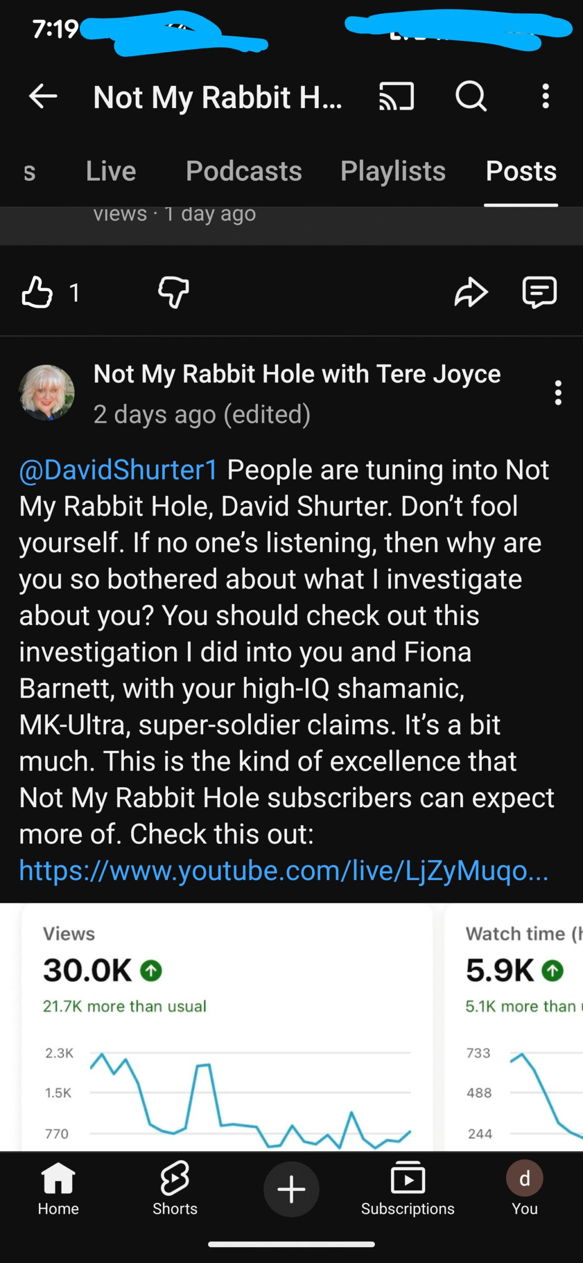Tap Tere Joyce channel avatar
The height and width of the screenshot is (1263, 583).
click(47, 393)
